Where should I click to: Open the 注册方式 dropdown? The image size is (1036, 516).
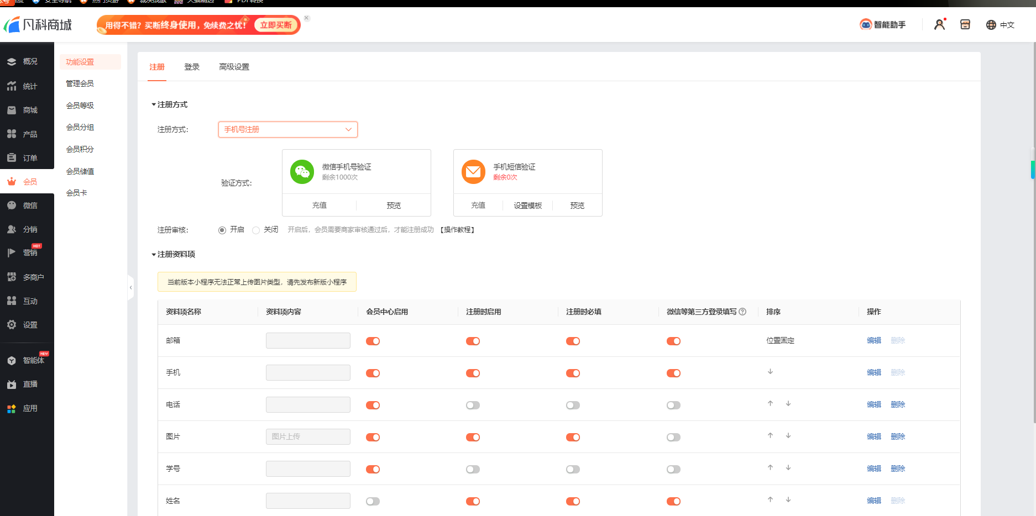pos(287,129)
